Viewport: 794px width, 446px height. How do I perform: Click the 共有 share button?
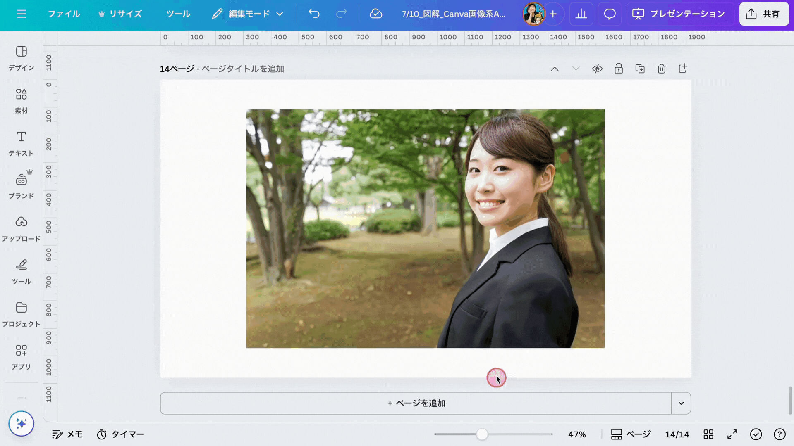point(763,14)
